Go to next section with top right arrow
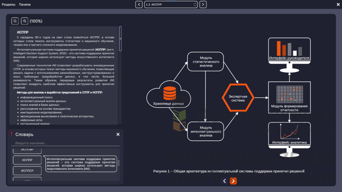The width and height of the screenshot is (342, 192). 203,4
